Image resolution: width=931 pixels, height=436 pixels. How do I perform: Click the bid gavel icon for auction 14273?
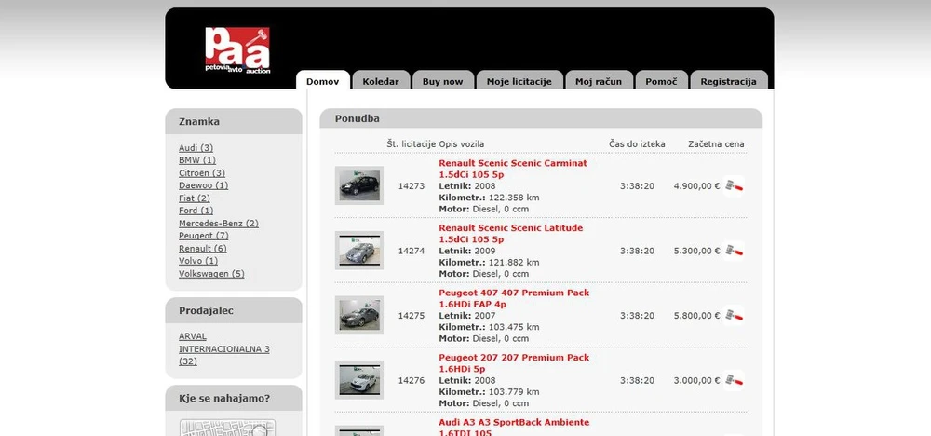click(735, 185)
